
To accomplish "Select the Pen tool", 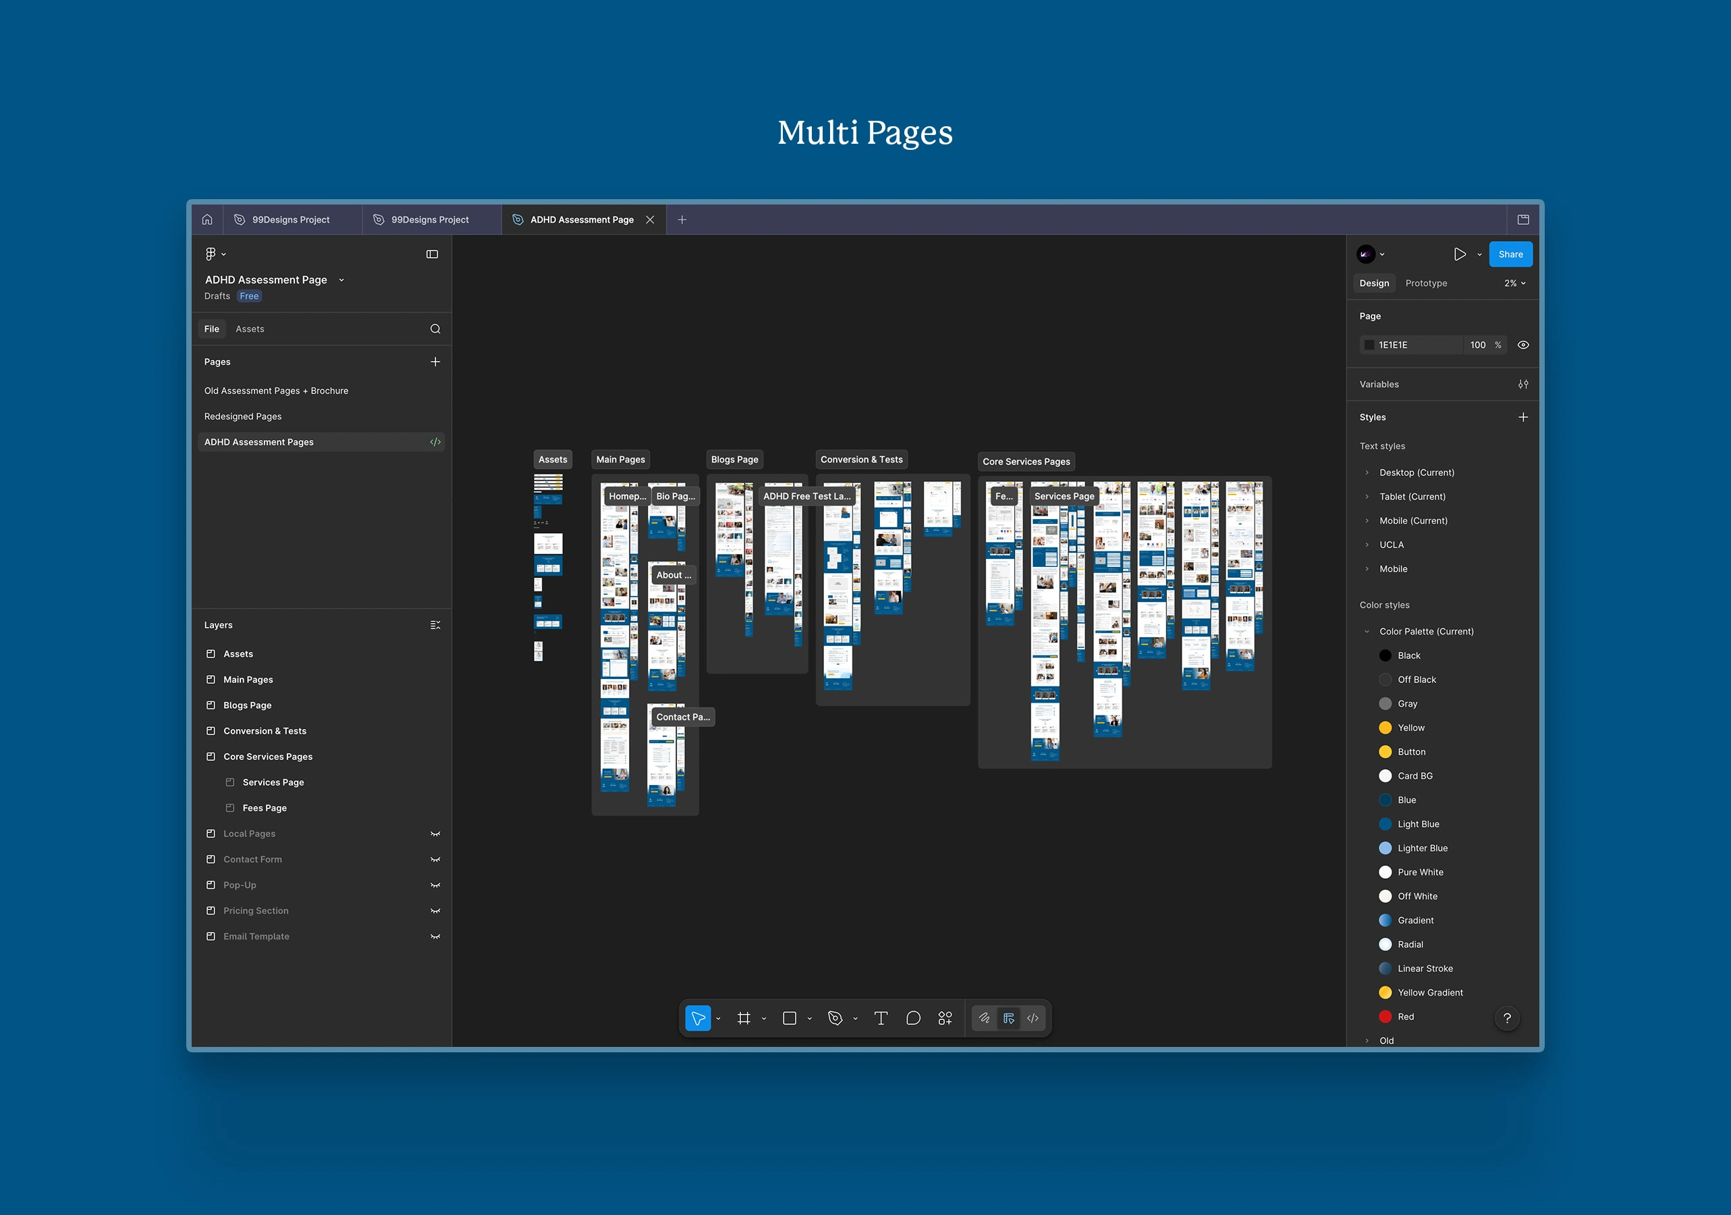I will (835, 1018).
